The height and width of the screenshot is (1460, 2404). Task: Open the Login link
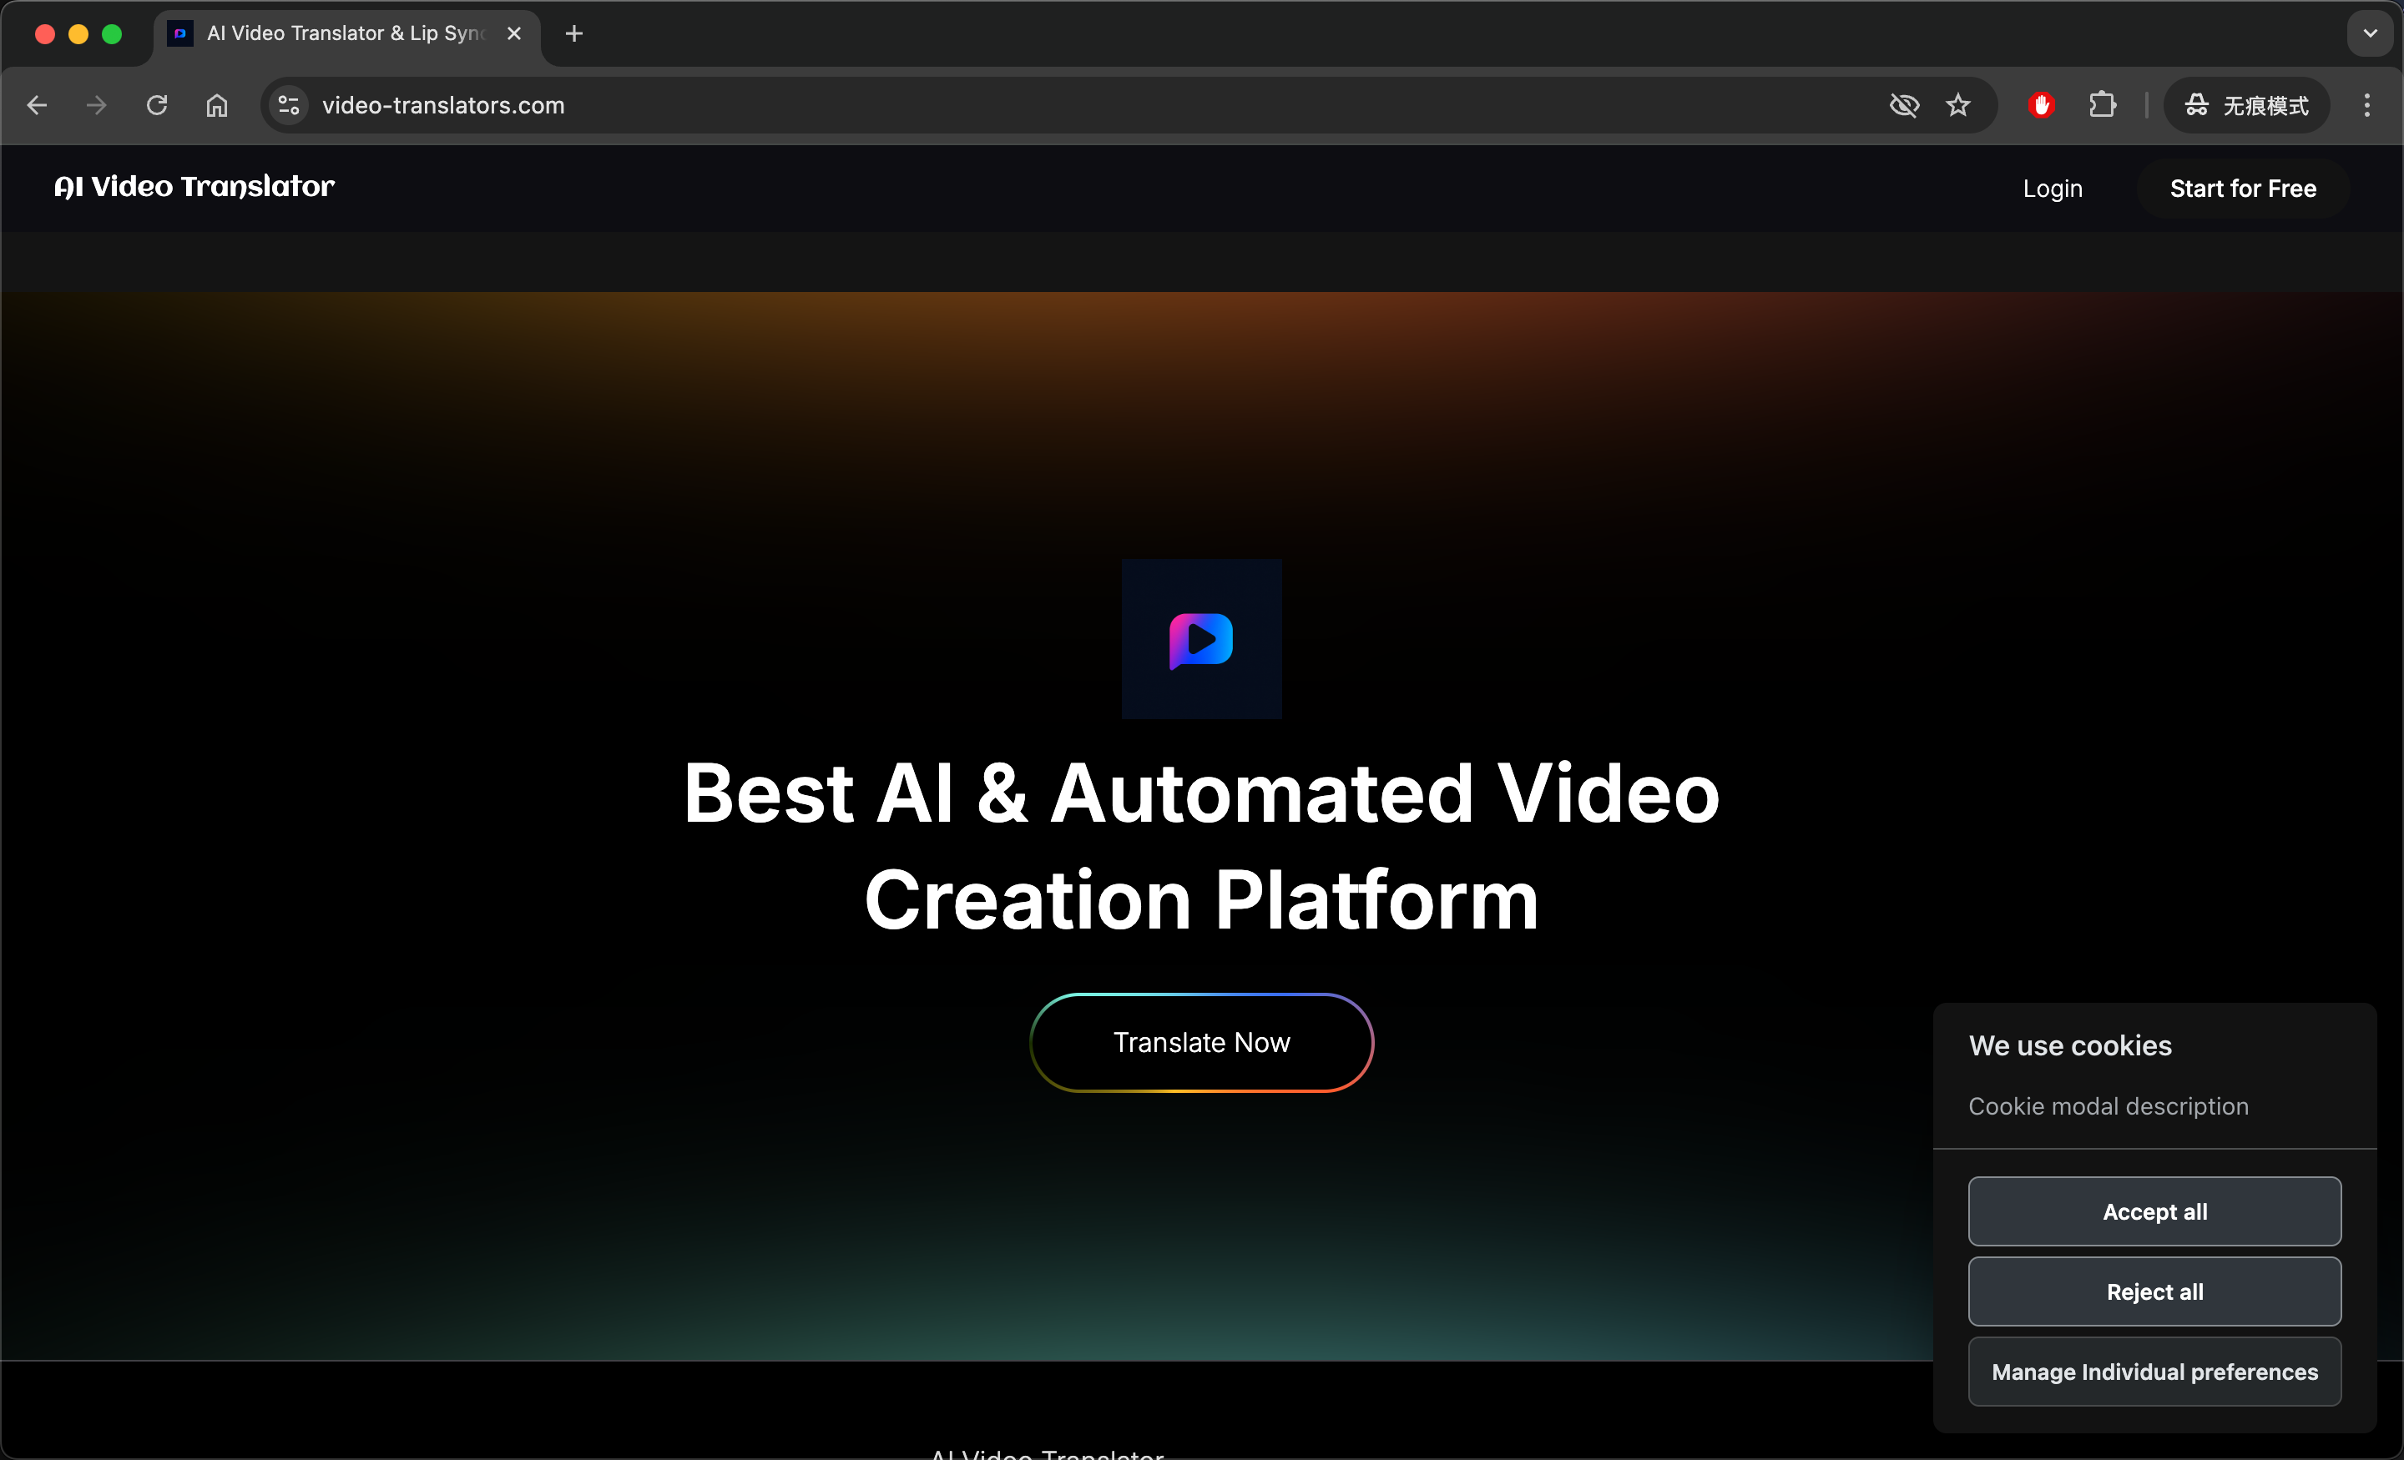[2053, 189]
